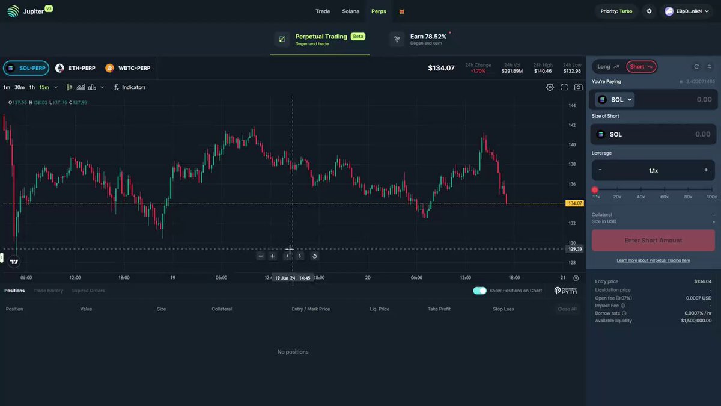Enter fullscreen chart mode
This screenshot has width=721, height=406.
click(x=564, y=87)
